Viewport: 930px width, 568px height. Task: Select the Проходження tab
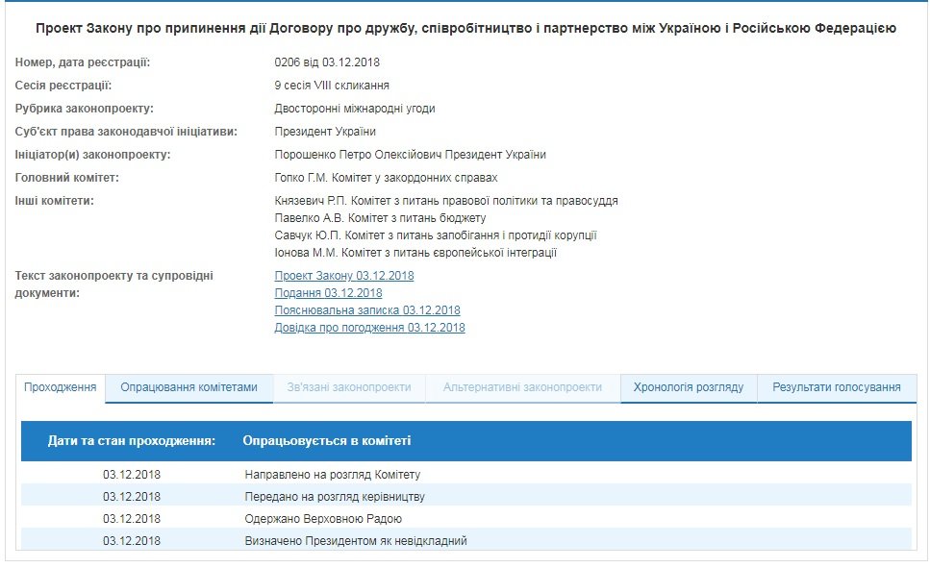click(x=61, y=387)
